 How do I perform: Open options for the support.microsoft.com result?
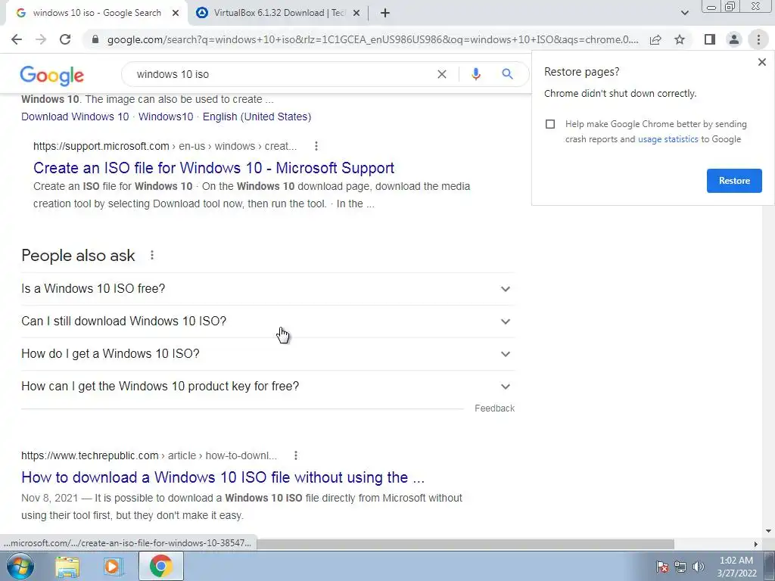[316, 146]
